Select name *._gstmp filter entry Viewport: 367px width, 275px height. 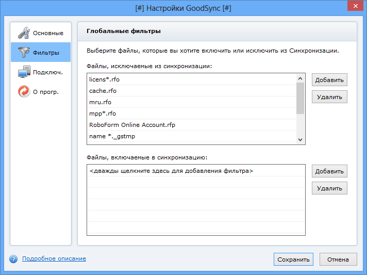click(x=192, y=136)
